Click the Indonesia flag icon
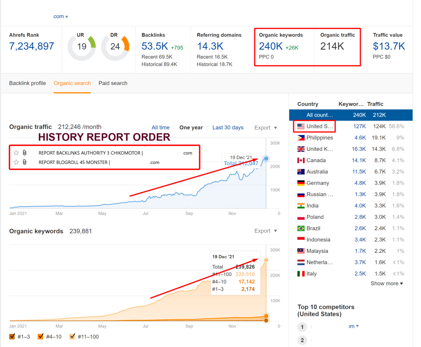Viewport: 421px width, 347px height. [301, 239]
